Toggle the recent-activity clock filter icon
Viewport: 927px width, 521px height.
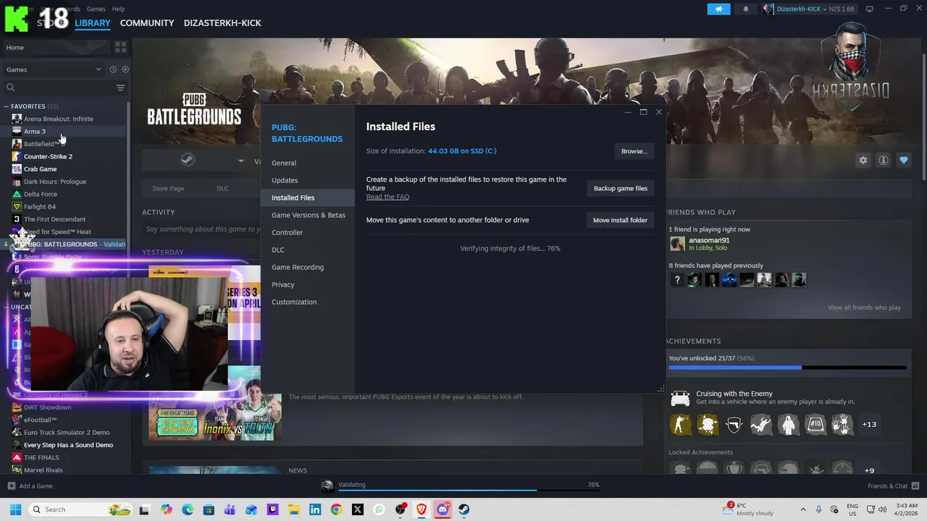tap(113, 69)
